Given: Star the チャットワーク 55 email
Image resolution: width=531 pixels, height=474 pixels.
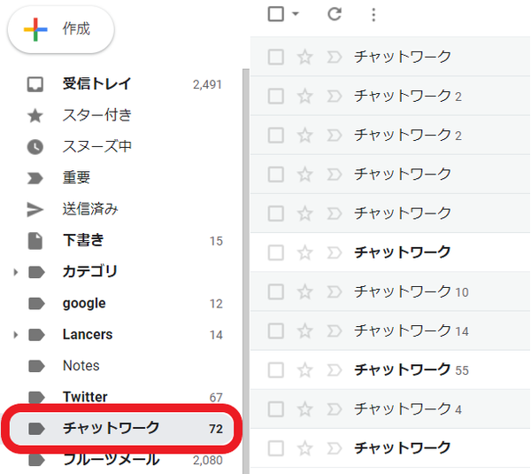Looking at the screenshot, I should (x=304, y=369).
